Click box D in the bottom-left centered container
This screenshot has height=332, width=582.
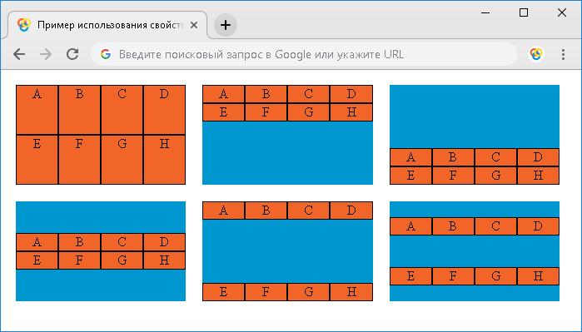point(164,242)
